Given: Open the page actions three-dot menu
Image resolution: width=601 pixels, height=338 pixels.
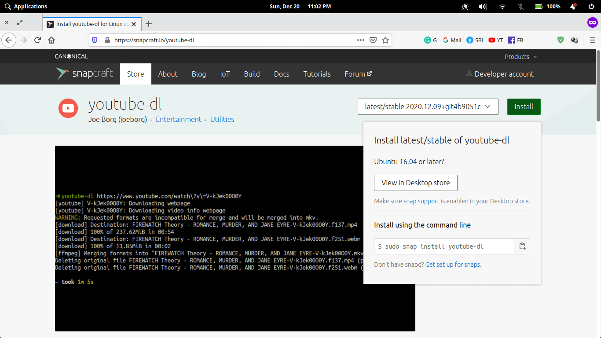Looking at the screenshot, I should point(361,40).
